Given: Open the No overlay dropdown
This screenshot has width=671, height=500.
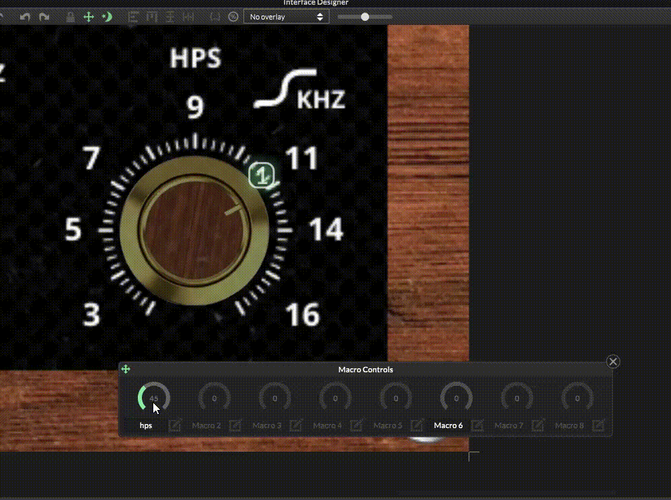Looking at the screenshot, I should tap(286, 17).
